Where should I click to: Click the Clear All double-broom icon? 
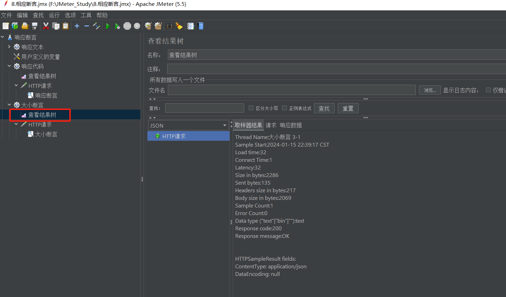click(158, 26)
